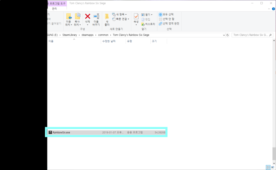
Task: Click Invert selection (선택 영역 반전) icon
Action: point(160,24)
